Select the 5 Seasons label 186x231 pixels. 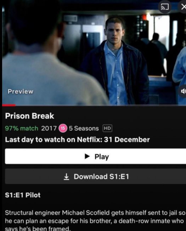pos(84,128)
